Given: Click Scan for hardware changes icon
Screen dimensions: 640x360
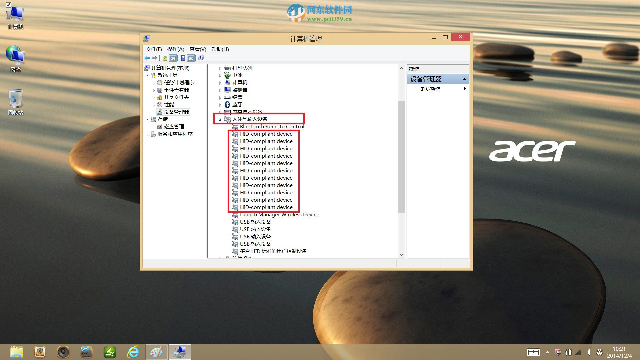Looking at the screenshot, I should coord(201,58).
